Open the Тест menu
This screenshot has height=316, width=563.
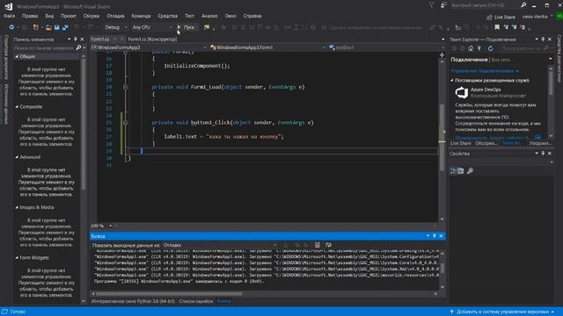point(189,16)
